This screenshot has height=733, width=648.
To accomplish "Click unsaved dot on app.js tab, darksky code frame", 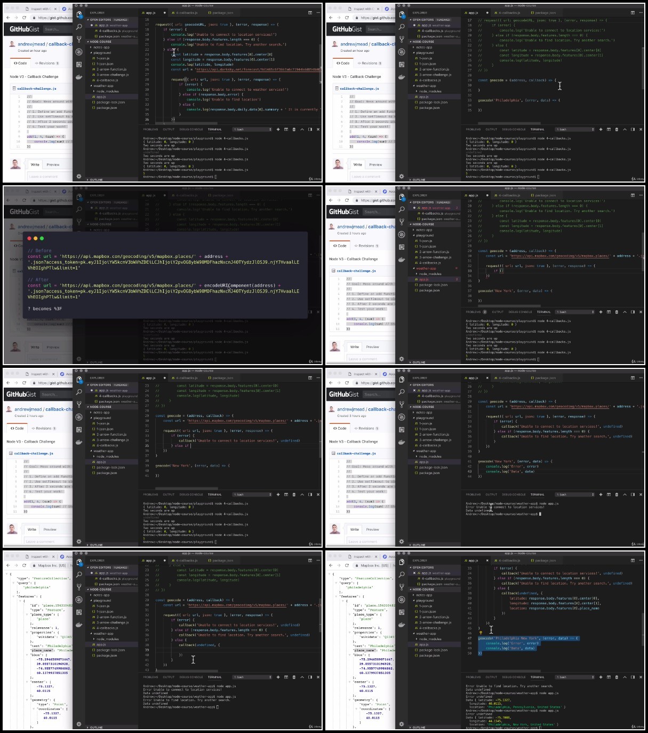I will (x=165, y=12).
